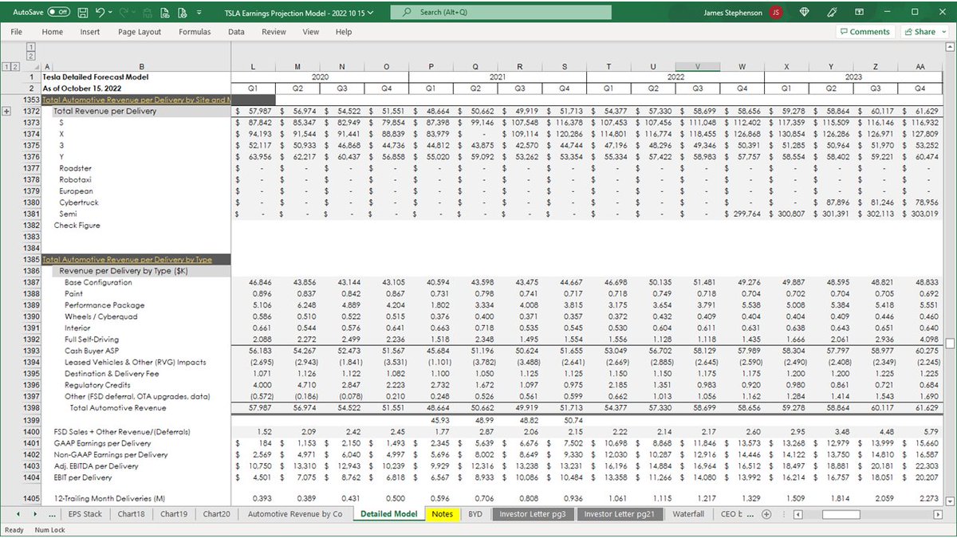Image resolution: width=957 pixels, height=538 pixels.
Task: Open the Comments pane
Action: tap(864, 32)
